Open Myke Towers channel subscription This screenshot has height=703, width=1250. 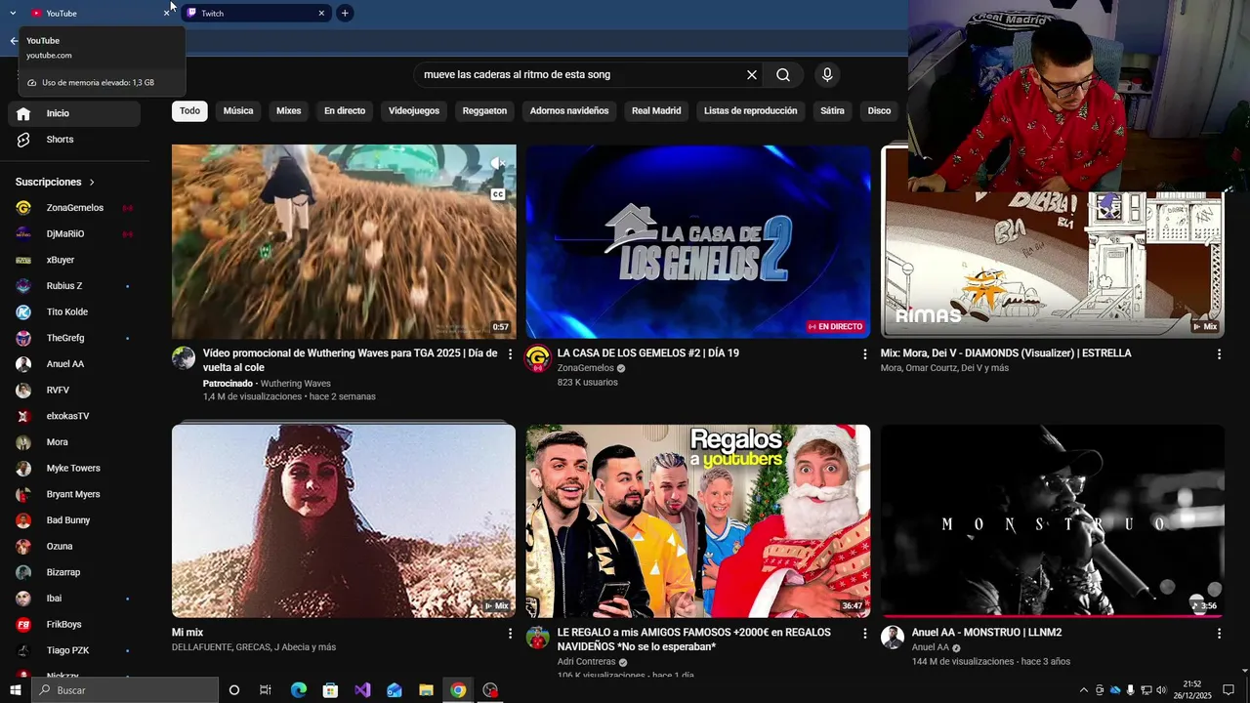[74, 469]
